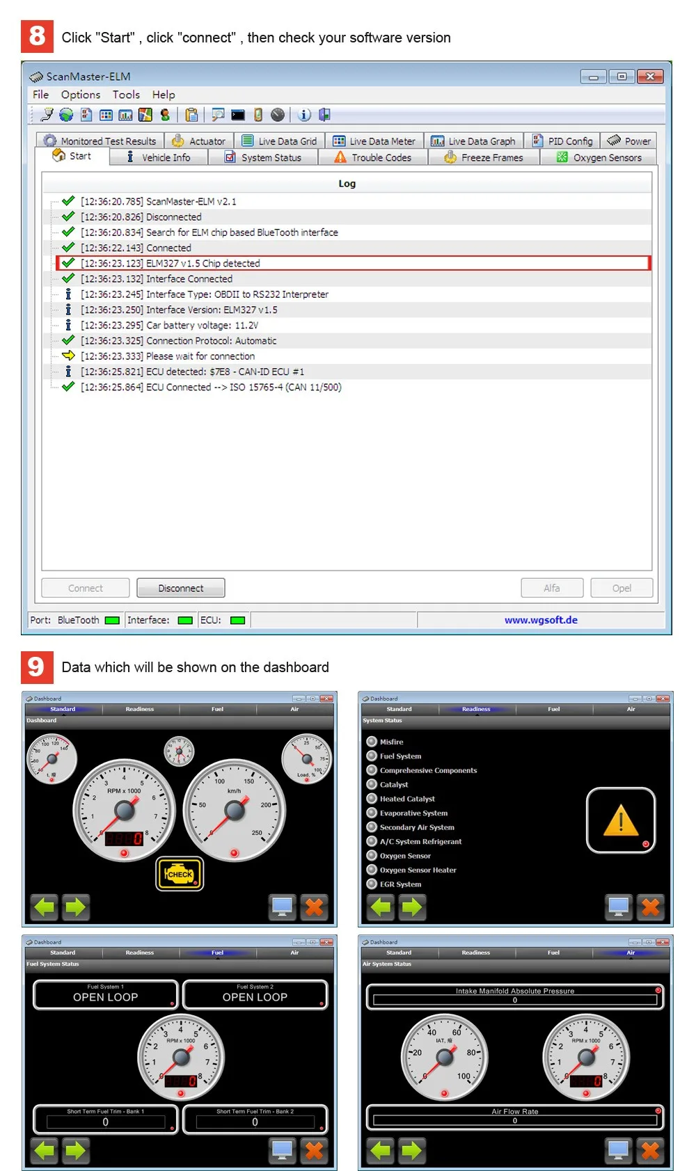
Task: Switch to the Power tab
Action: pos(629,141)
